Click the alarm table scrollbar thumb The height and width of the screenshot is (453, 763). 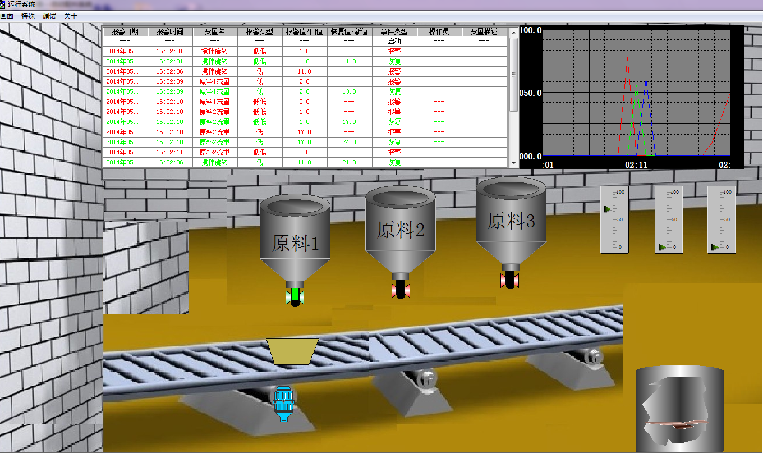(x=513, y=74)
